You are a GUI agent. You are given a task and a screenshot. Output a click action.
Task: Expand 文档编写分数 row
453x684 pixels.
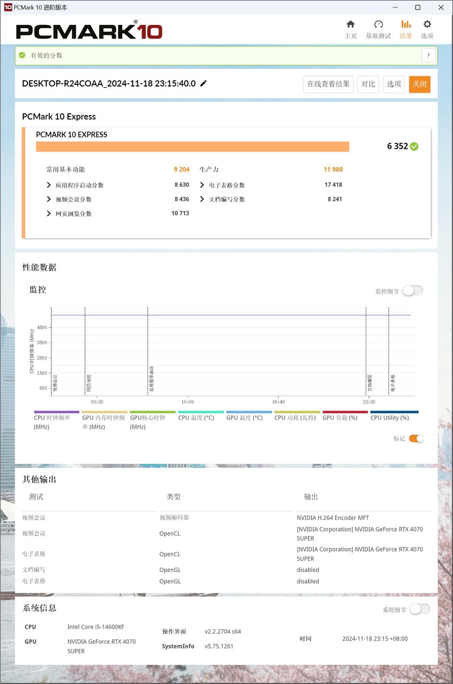coord(202,199)
